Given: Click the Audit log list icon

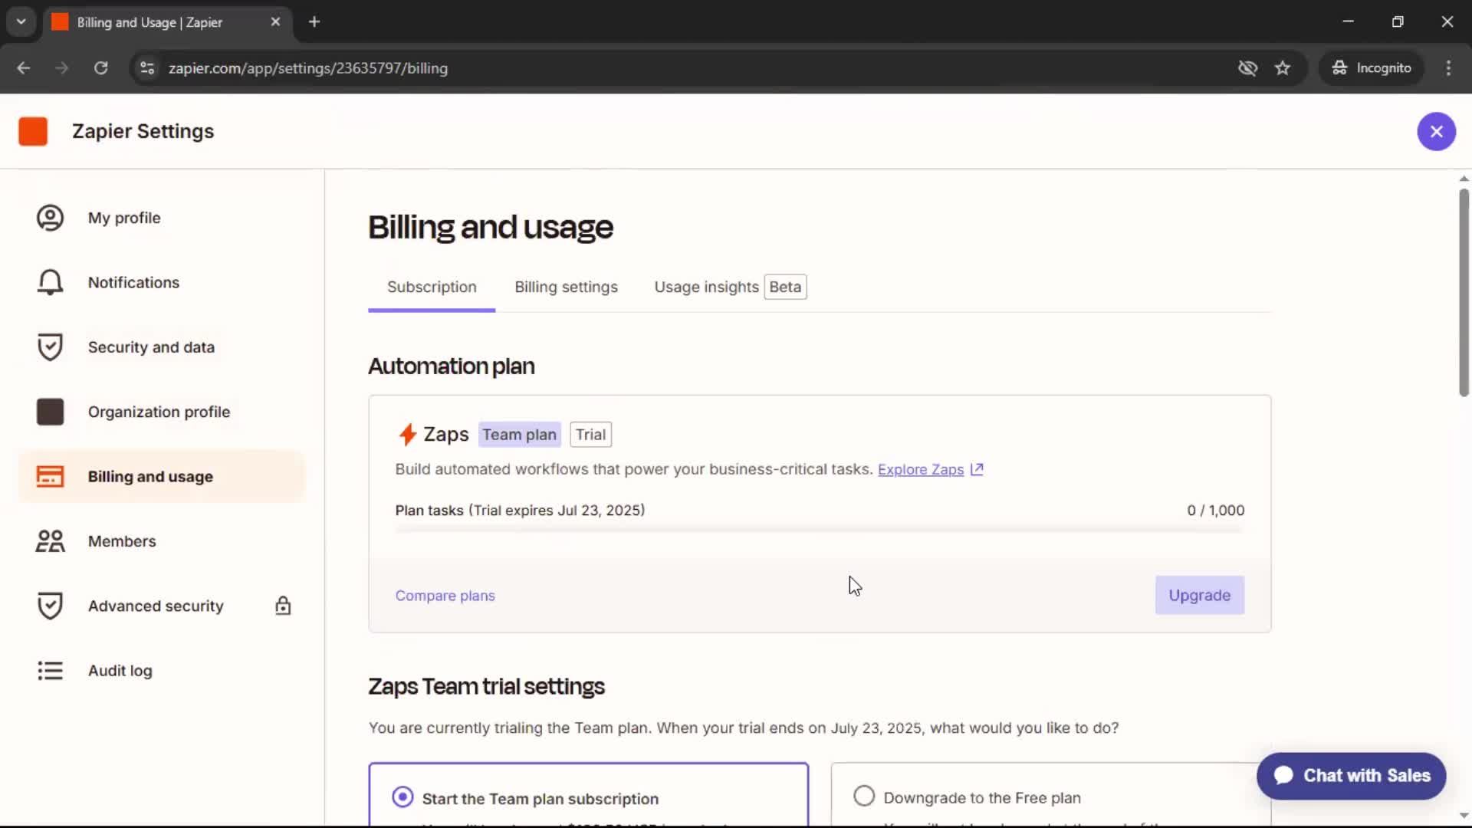Looking at the screenshot, I should (50, 671).
